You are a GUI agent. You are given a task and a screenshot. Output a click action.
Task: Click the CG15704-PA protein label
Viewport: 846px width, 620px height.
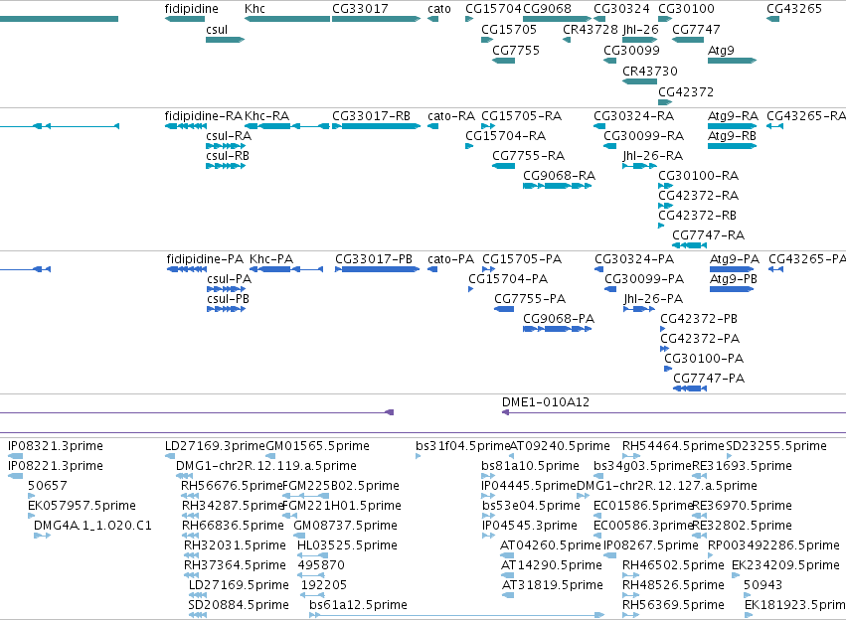point(508,279)
